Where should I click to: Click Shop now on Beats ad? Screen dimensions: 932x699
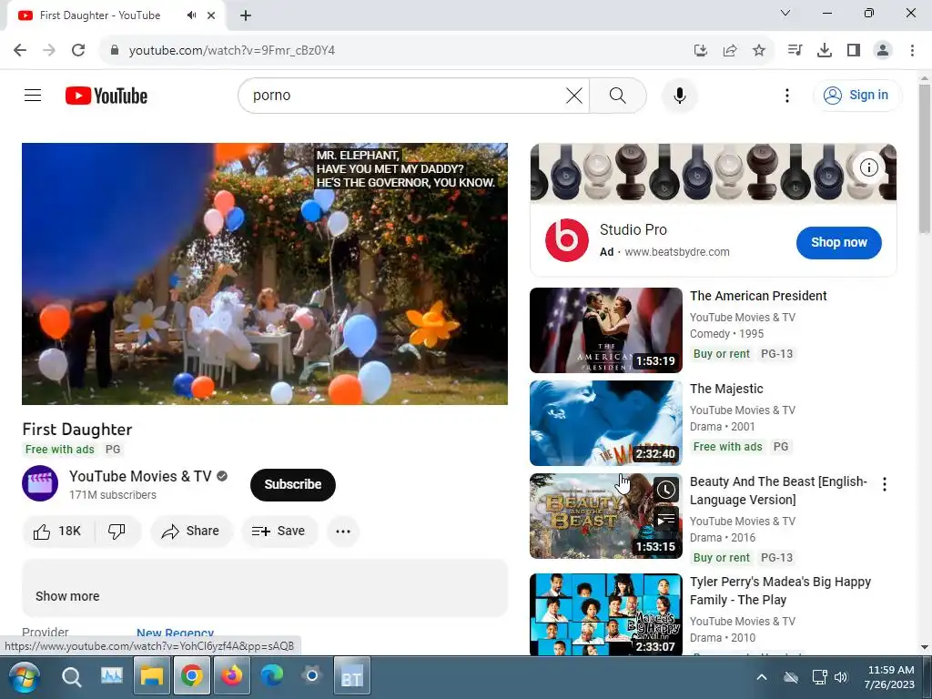tap(838, 242)
